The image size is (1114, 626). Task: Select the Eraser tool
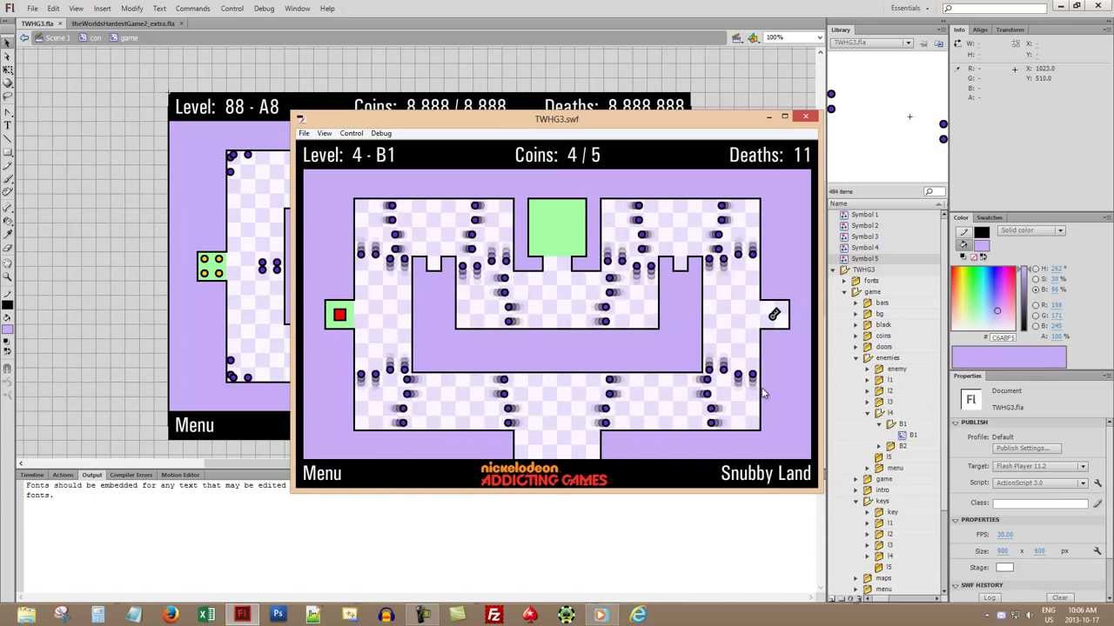8,248
